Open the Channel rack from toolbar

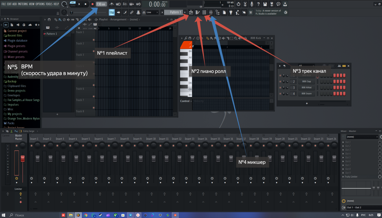point(204,12)
